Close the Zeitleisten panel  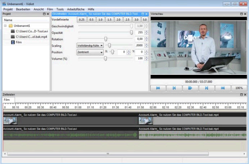pyautogui.click(x=245, y=95)
